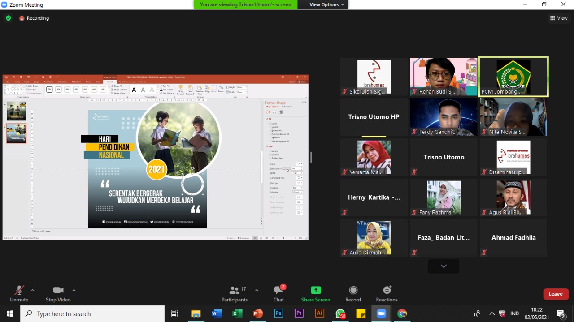
Task: Click the green Share Screen icon
Action: 316,290
